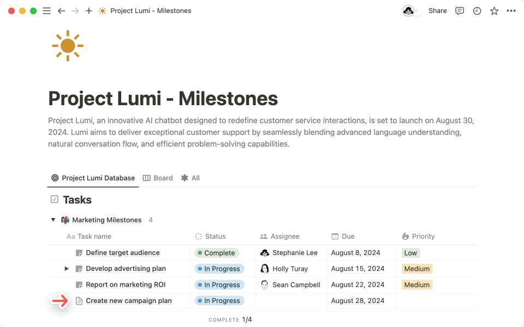The image size is (524, 327).
Task: Open a new tab with the plus icon
Action: point(88,10)
